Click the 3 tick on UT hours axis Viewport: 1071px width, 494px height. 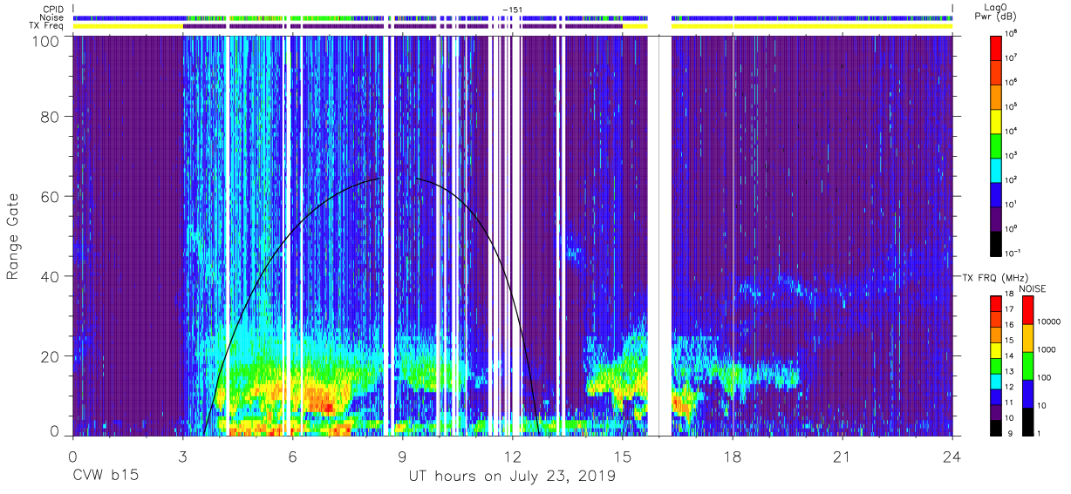183,457
